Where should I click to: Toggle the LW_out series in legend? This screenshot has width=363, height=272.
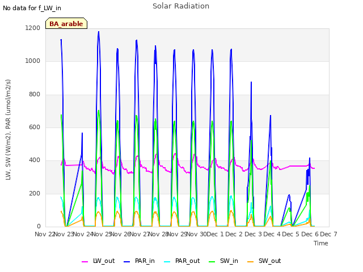pyautogui.click(x=98, y=261)
